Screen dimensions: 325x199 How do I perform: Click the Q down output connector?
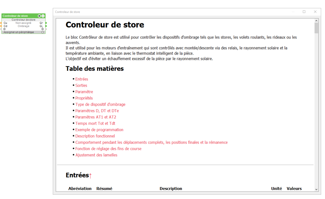coord(46,26)
